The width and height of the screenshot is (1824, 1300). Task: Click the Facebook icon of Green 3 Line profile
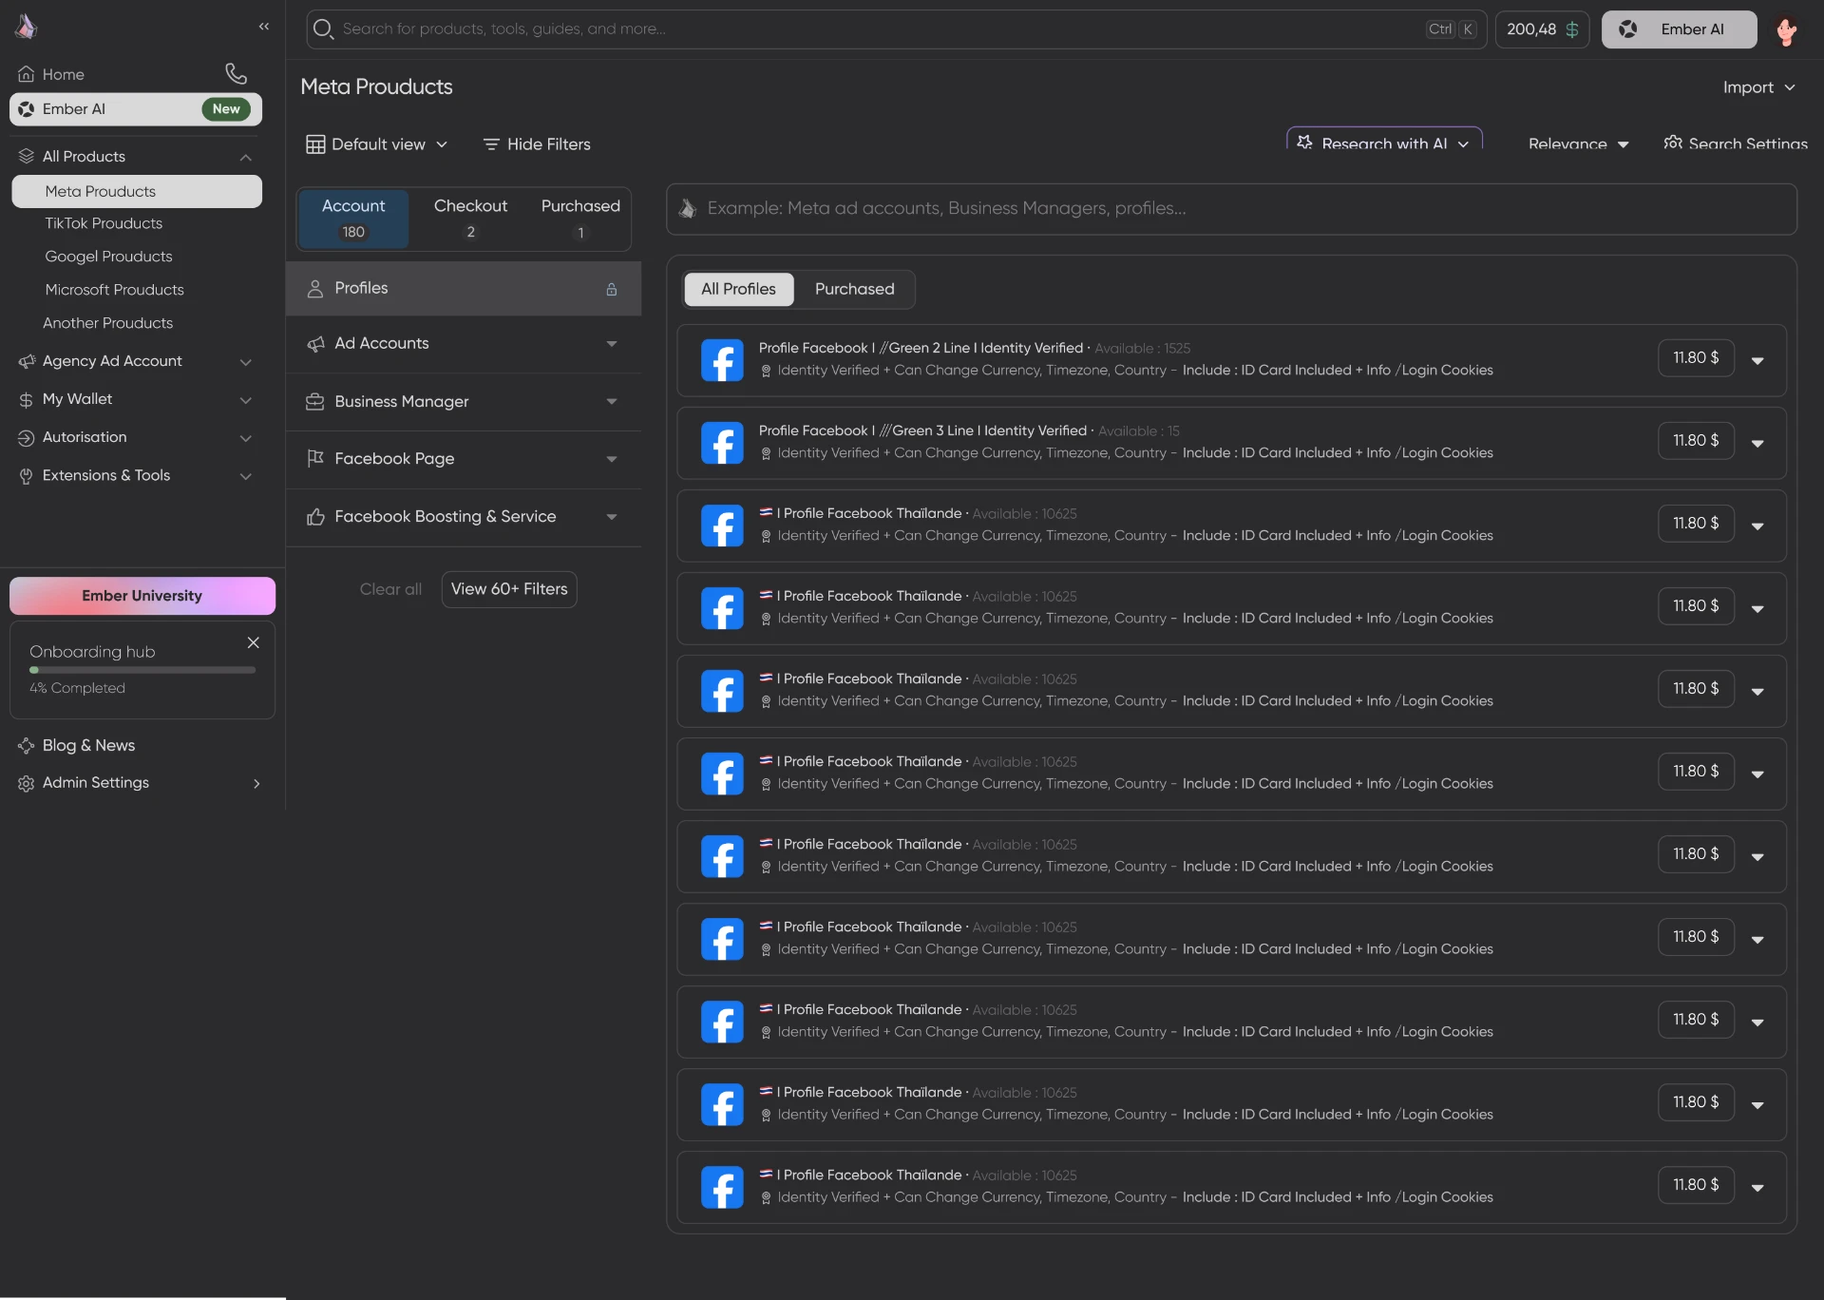pos(722,443)
